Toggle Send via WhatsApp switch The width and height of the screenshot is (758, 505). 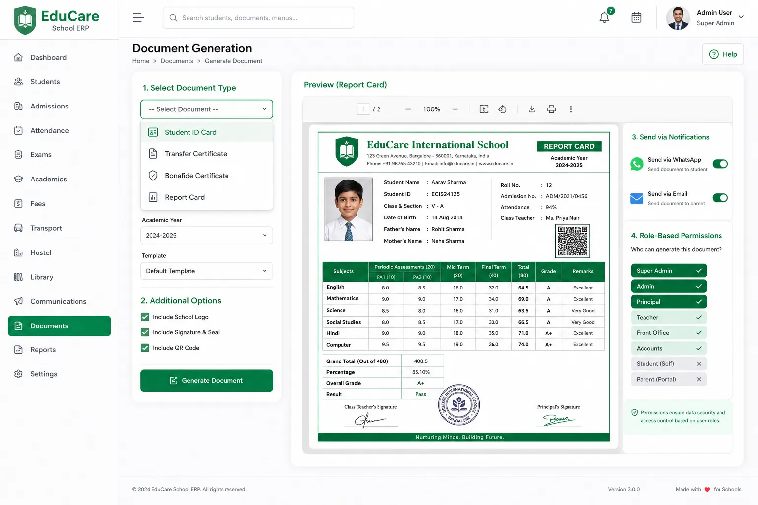(720, 164)
